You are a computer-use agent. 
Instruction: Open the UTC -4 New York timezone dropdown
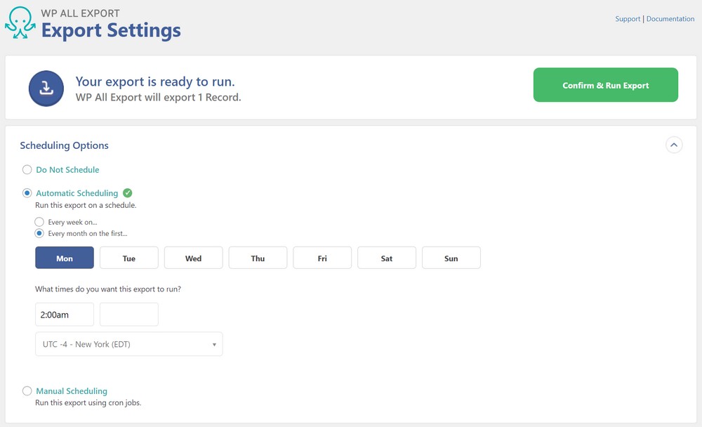pos(129,344)
